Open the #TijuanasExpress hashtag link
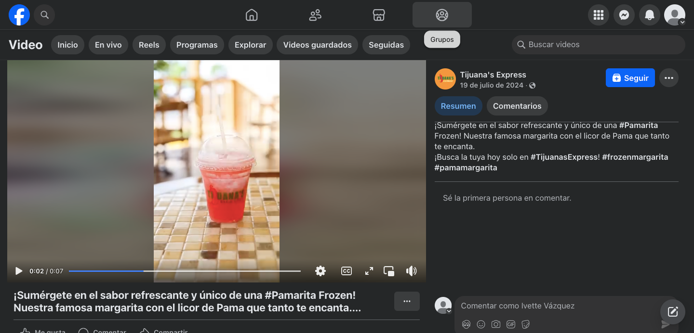Image resolution: width=694 pixels, height=333 pixels. [x=564, y=157]
